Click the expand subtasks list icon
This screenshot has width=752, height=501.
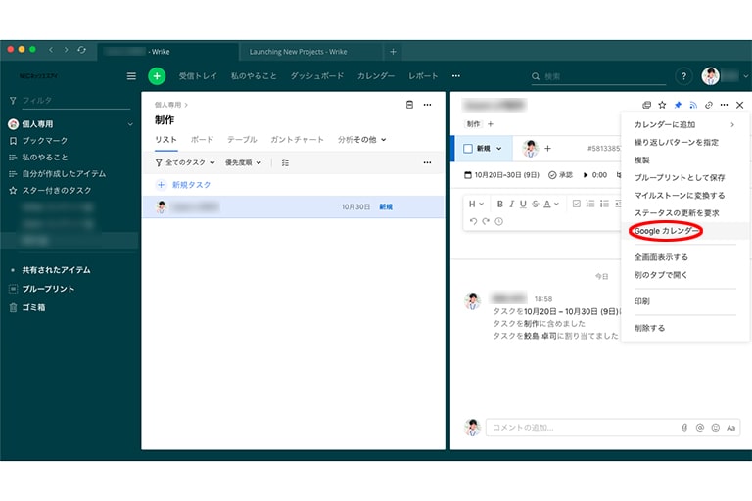pyautogui.click(x=285, y=163)
